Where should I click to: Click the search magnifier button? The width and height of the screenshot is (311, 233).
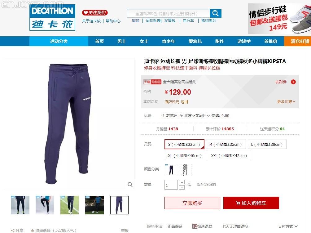(216, 13)
